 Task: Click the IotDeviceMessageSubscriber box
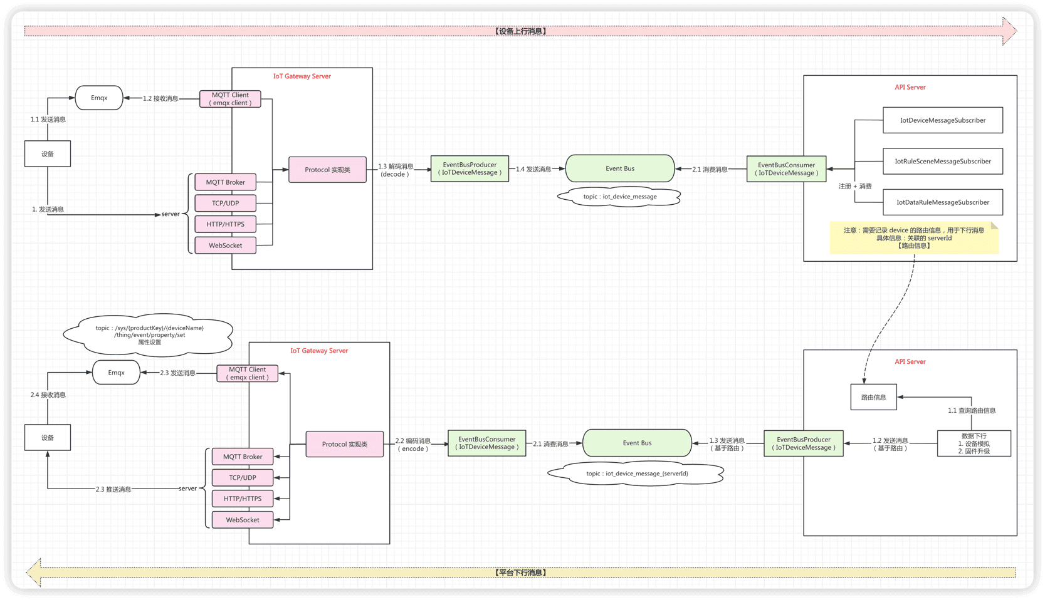pos(942,120)
